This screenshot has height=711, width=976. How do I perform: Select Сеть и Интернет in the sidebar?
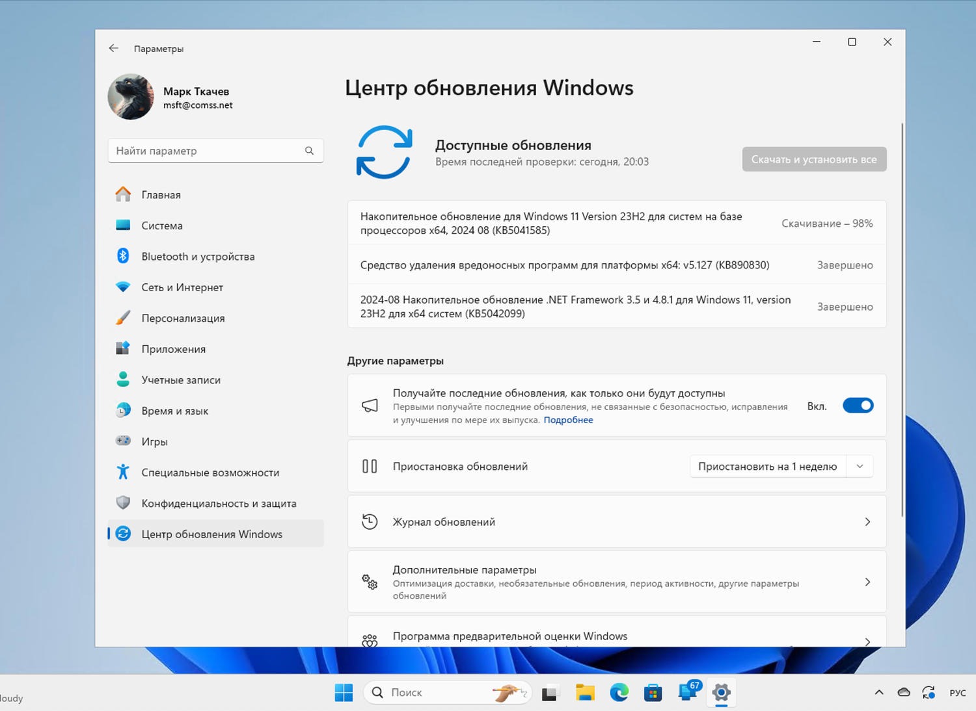[215, 287]
